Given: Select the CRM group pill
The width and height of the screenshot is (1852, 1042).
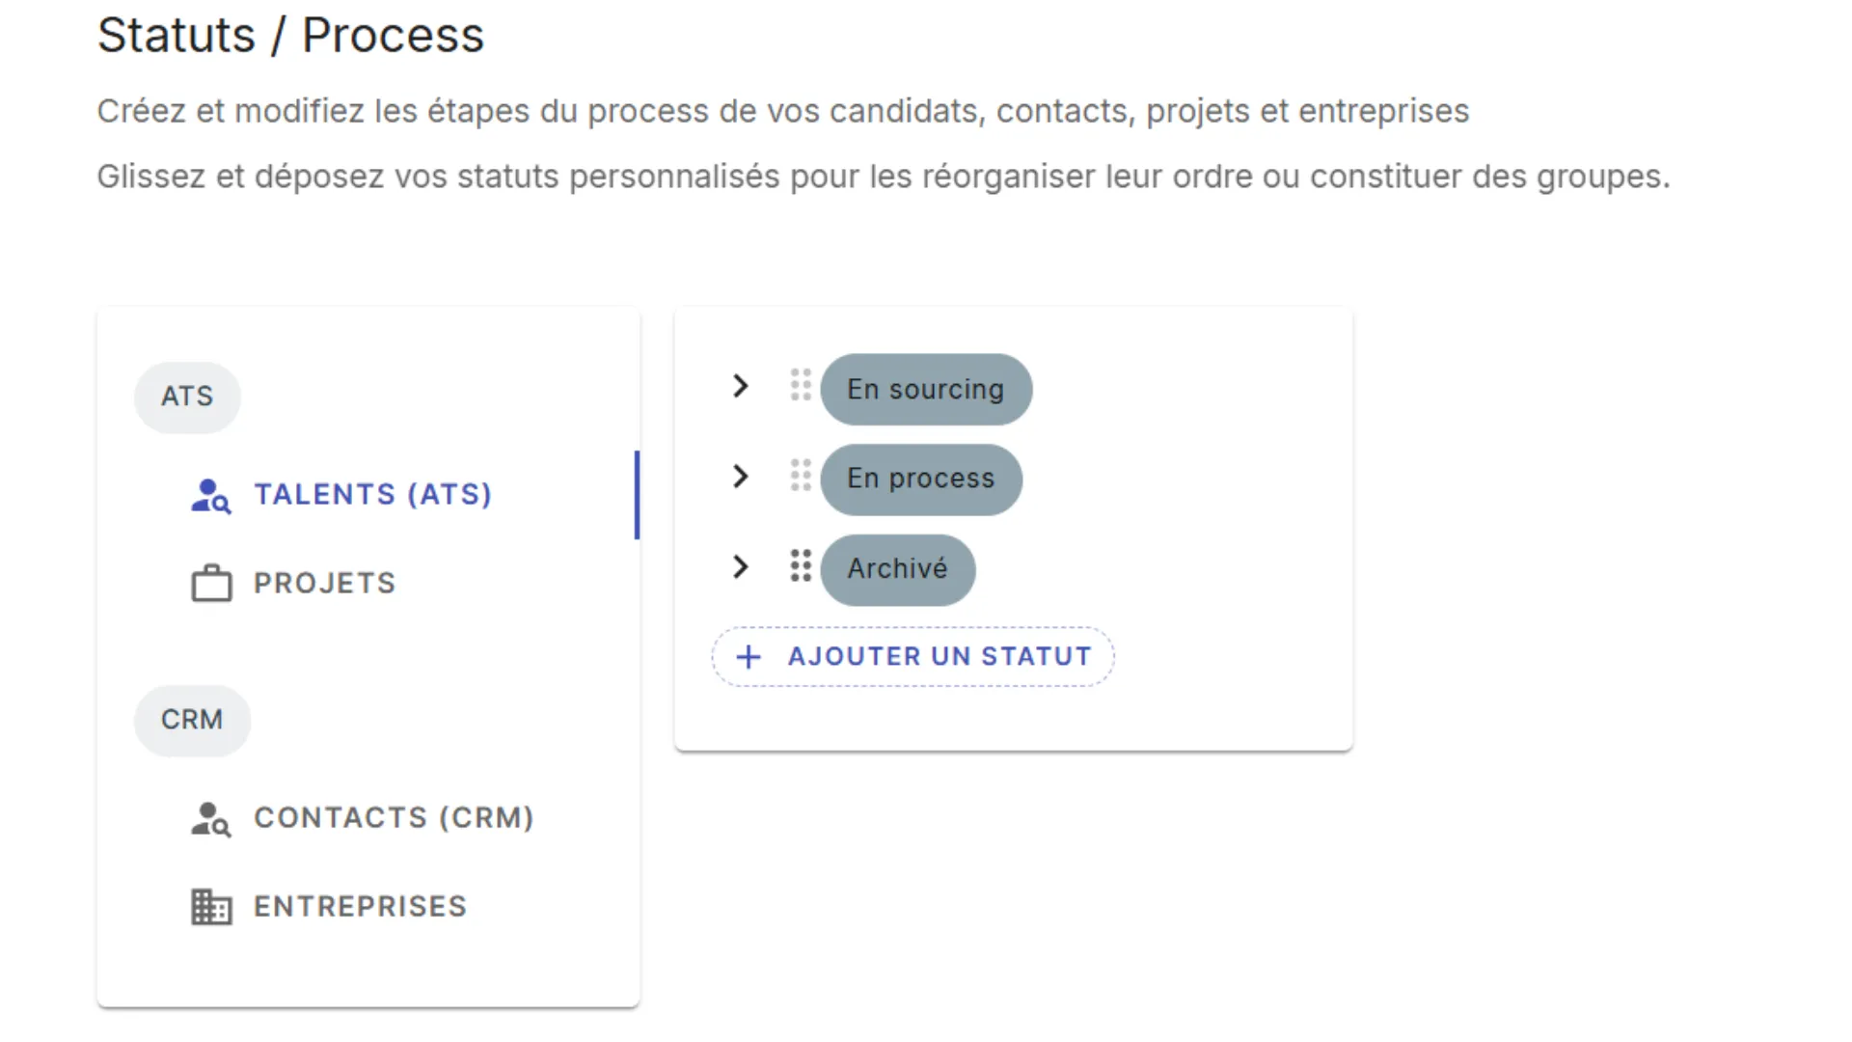Looking at the screenshot, I should pyautogui.click(x=192, y=720).
